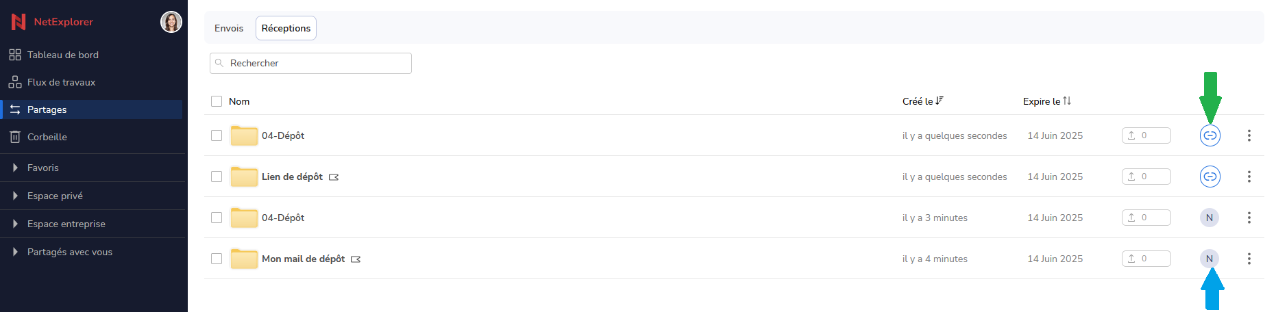Select the checkbox for Mon mail de dépôt
Image resolution: width=1276 pixels, height=312 pixels.
click(x=217, y=259)
